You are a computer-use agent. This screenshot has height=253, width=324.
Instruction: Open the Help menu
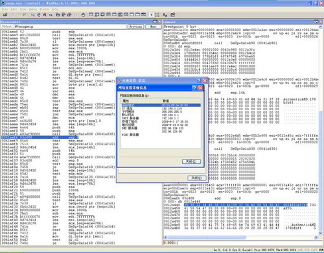click(55, 9)
